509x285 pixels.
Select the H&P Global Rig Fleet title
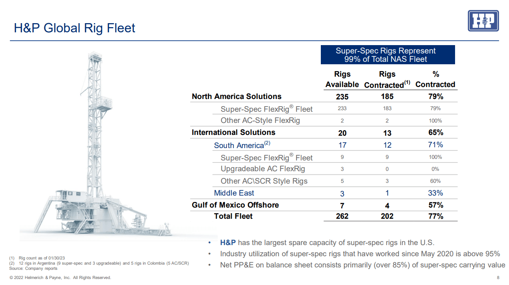pyautogui.click(x=74, y=28)
